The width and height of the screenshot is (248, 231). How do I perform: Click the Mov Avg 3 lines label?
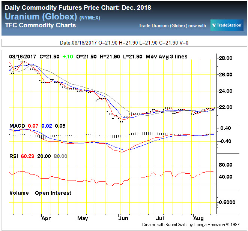pos(166,57)
